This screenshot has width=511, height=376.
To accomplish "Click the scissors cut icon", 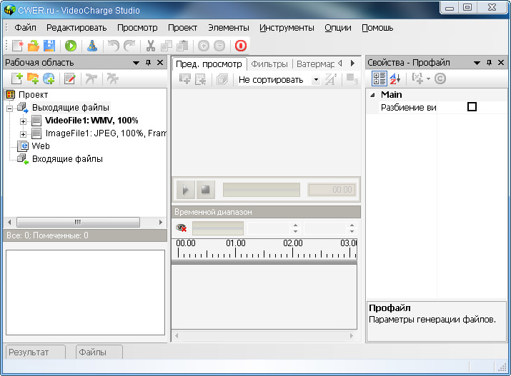I will point(151,46).
